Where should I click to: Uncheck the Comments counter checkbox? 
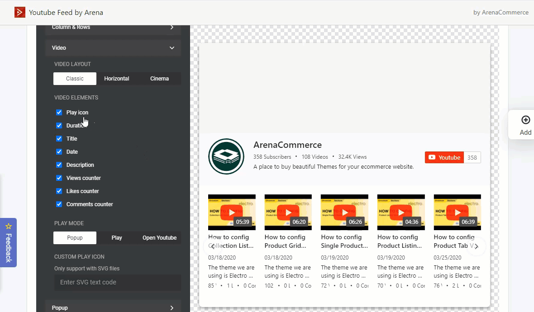59,204
